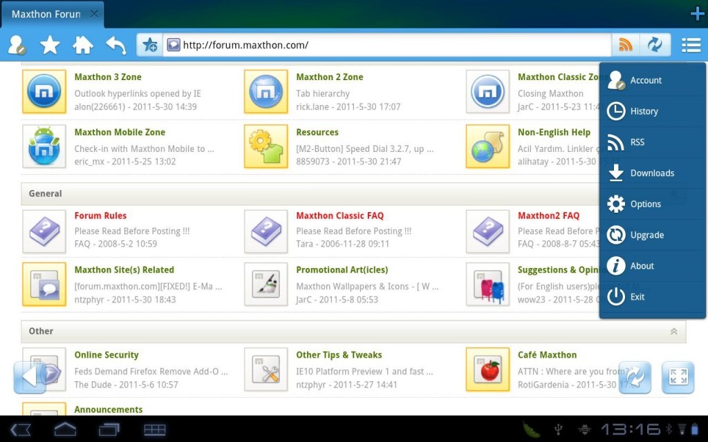Viewport: 708px width, 442px height.
Task: Click the Maxthon Classic FAQ book icon
Action: 266,231
